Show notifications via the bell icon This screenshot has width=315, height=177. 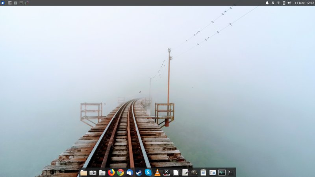tap(267, 3)
